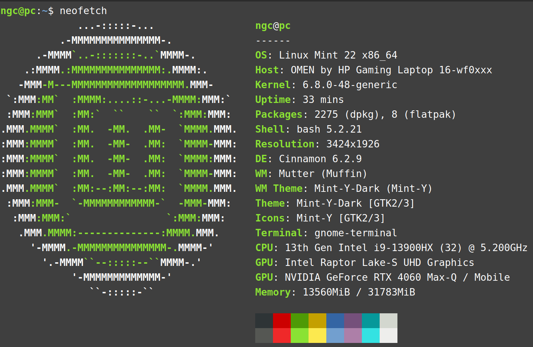Click the dark green swatch in the top row
This screenshot has height=347, width=533.
point(300,320)
